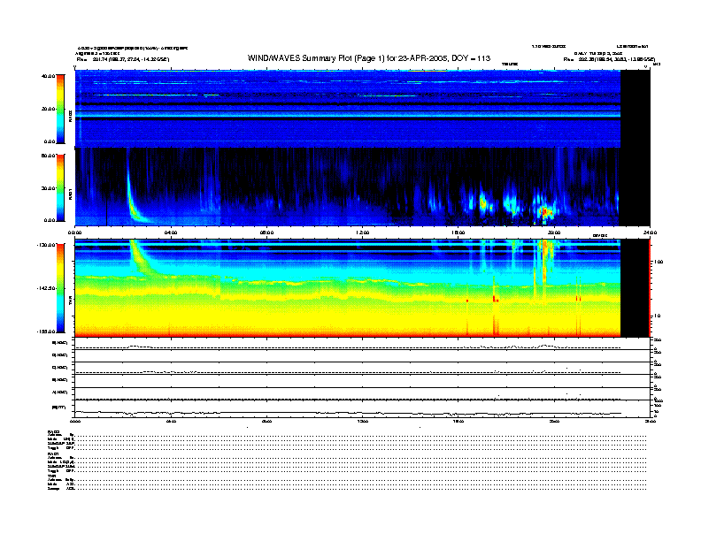Click the RAD1 heading in the status table
The height and width of the screenshot is (541, 701).
click(53, 454)
